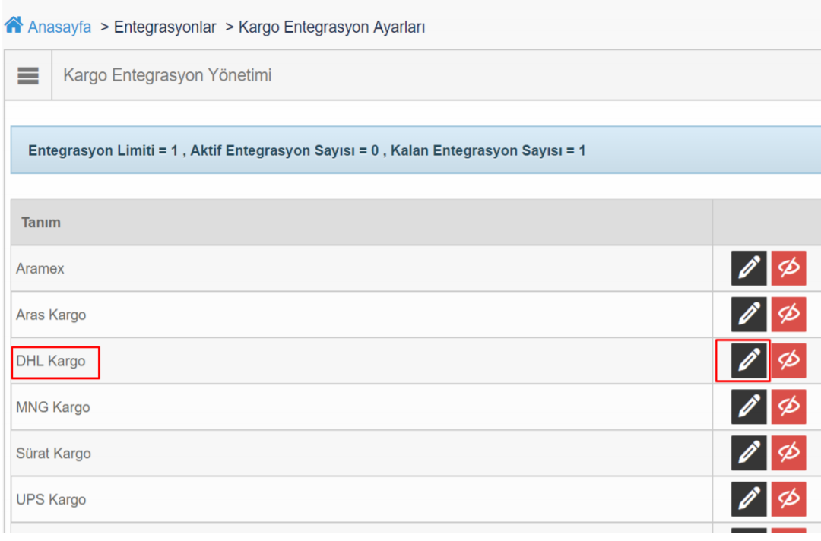
Task: Toggle MNG Kargo visibility eye icon
Action: 788,407
